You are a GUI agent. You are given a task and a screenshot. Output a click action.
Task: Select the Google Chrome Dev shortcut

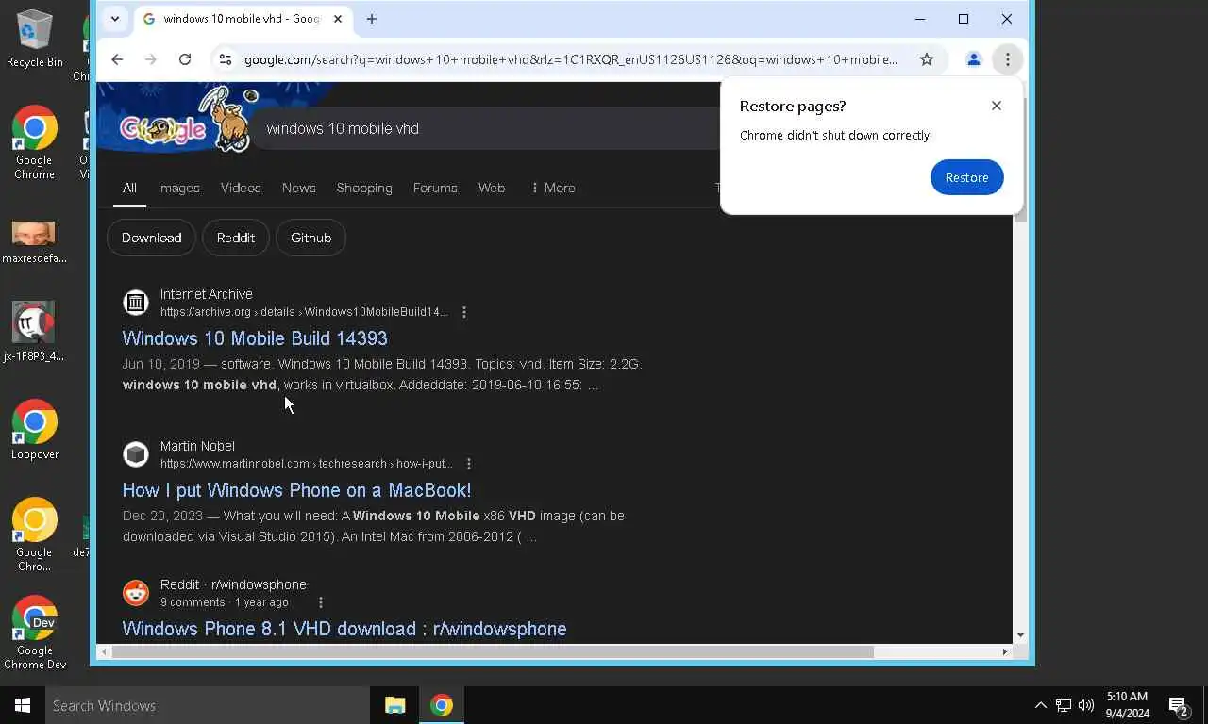click(34, 633)
